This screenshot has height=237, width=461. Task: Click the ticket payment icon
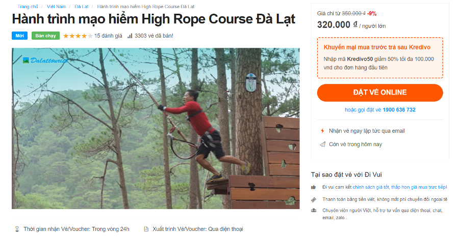314,199
